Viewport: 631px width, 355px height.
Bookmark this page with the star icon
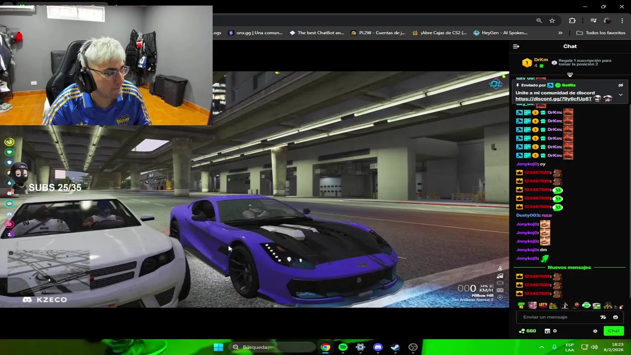pyautogui.click(x=552, y=21)
